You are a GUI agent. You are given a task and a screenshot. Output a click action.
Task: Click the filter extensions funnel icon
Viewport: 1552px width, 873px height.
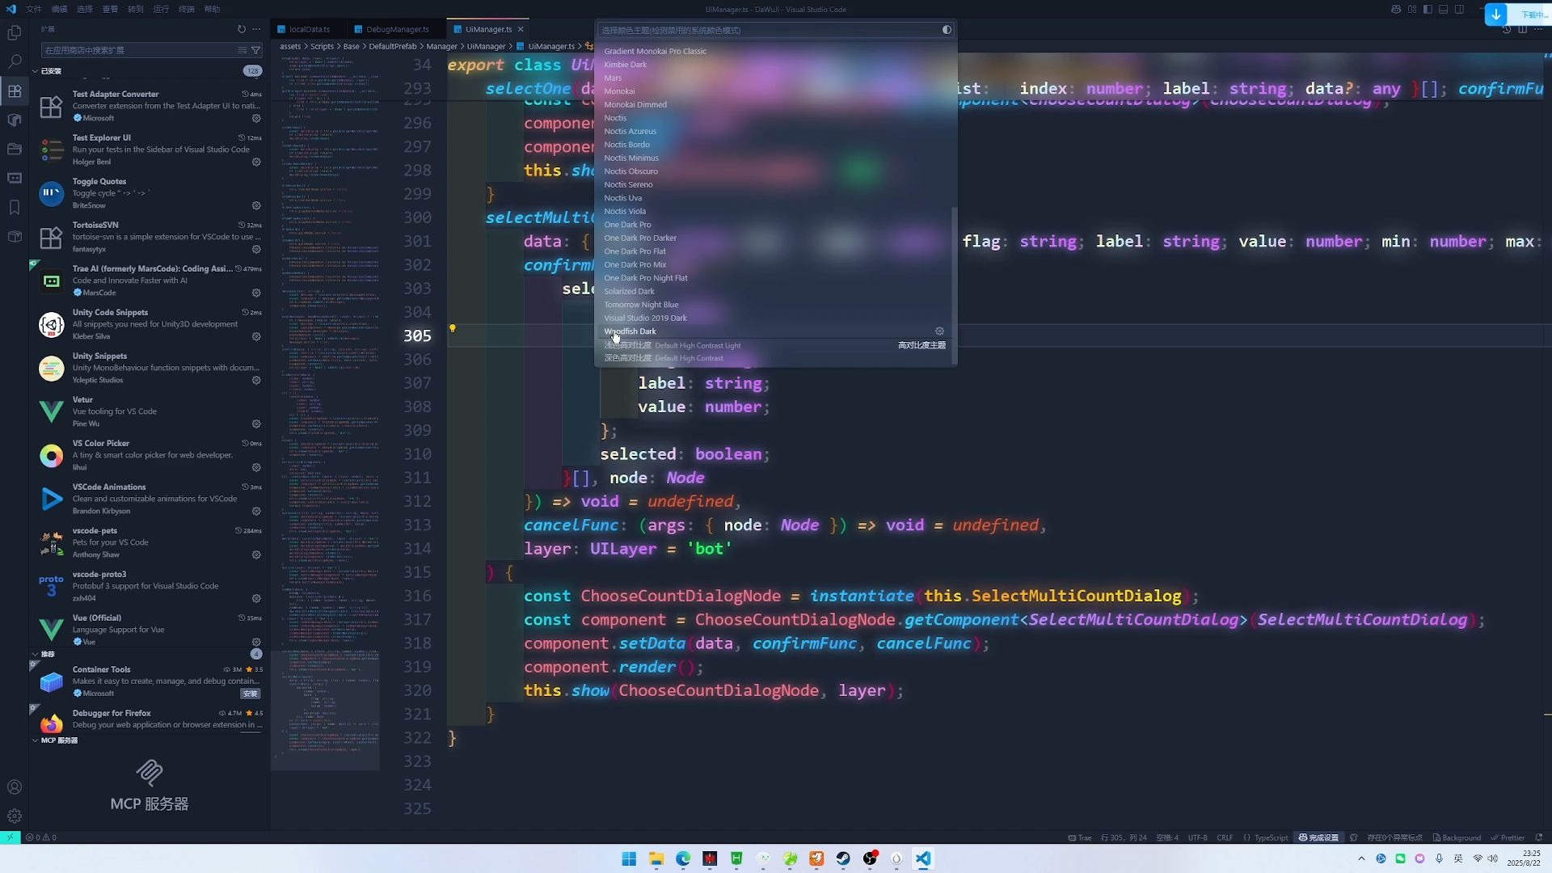point(256,50)
